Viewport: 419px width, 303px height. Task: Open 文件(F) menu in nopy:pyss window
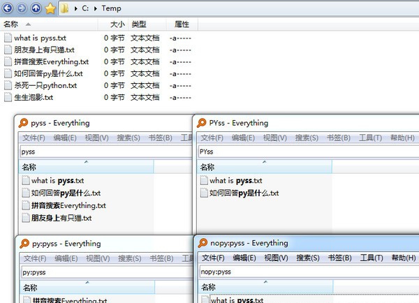click(213, 258)
